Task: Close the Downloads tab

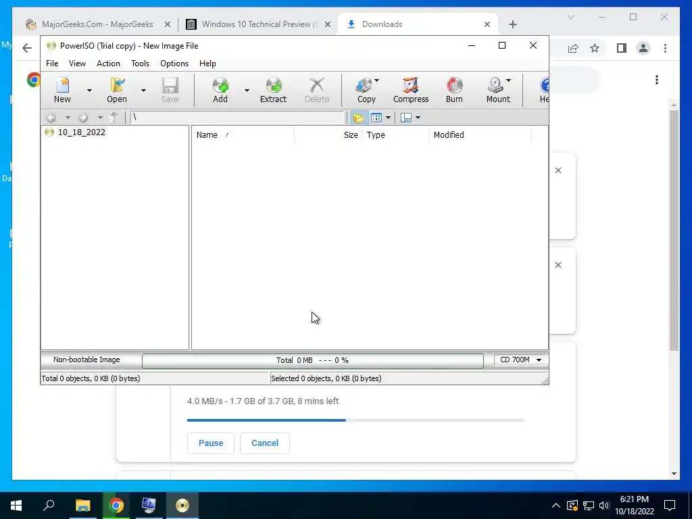Action: (487, 25)
